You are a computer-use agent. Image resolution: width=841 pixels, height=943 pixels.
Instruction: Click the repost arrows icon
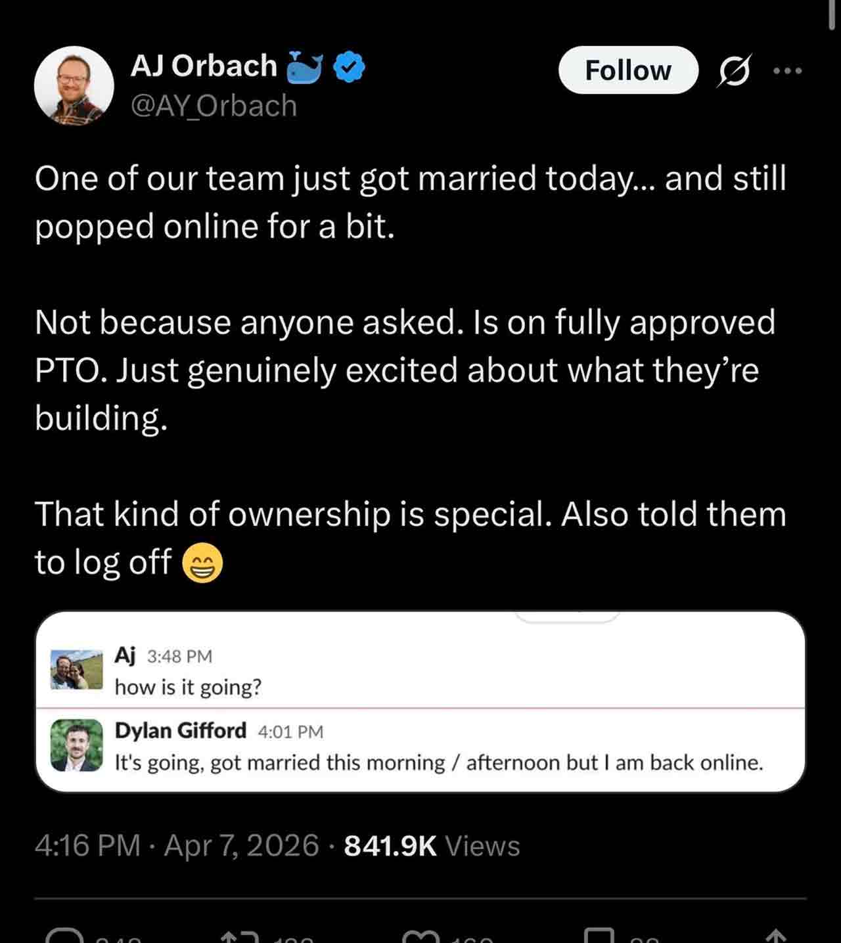[x=241, y=937]
